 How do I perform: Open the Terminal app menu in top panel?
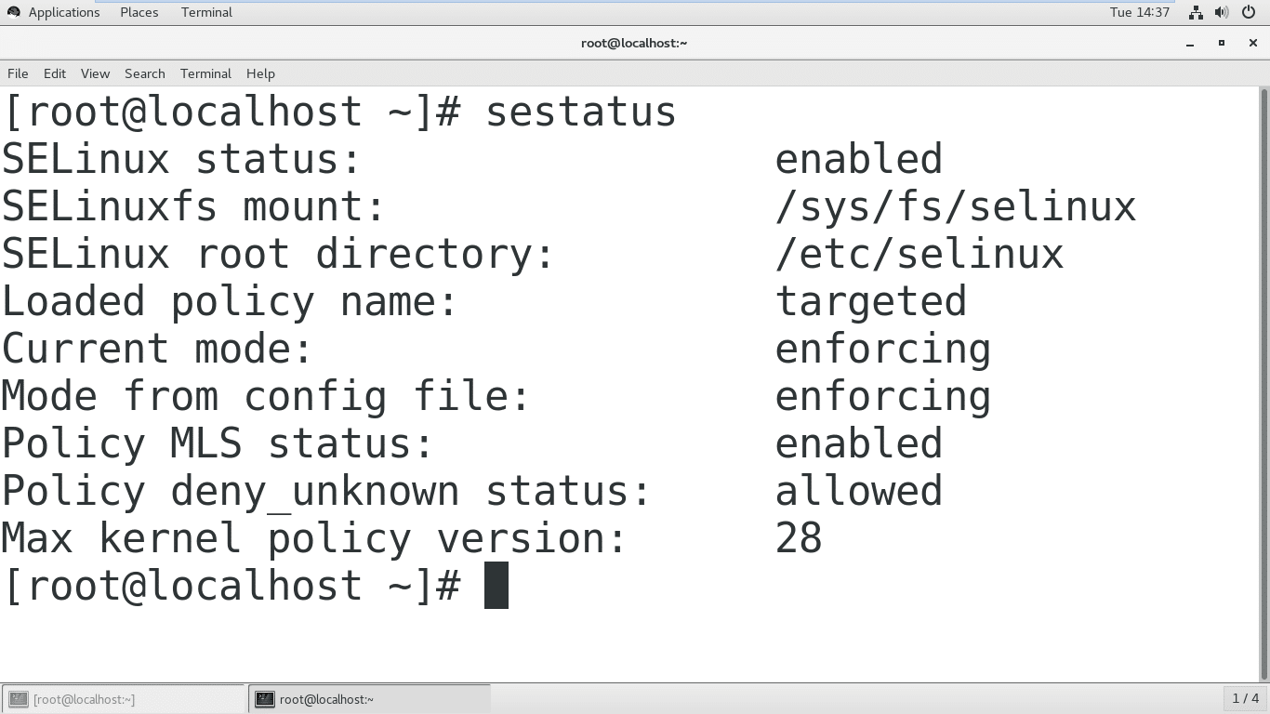206,12
